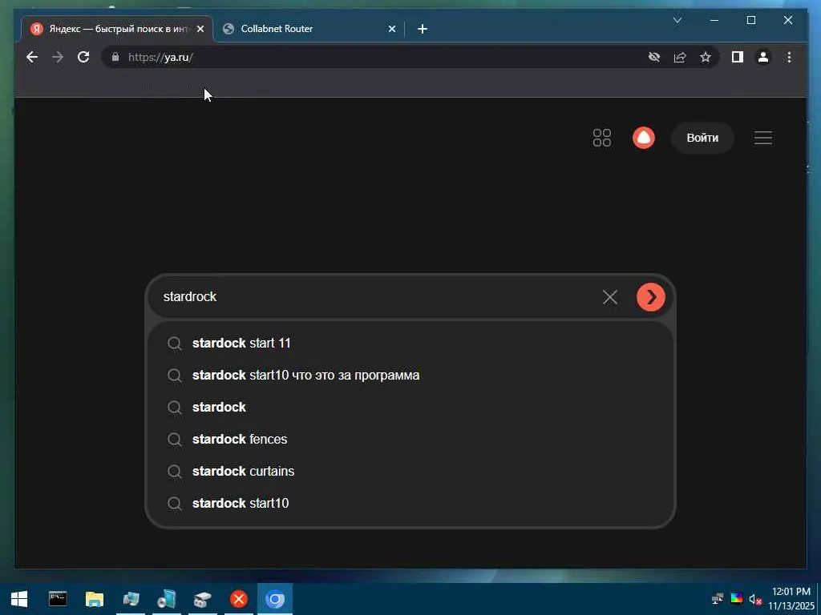Go back to the previous page
The width and height of the screenshot is (821, 615).
point(32,57)
